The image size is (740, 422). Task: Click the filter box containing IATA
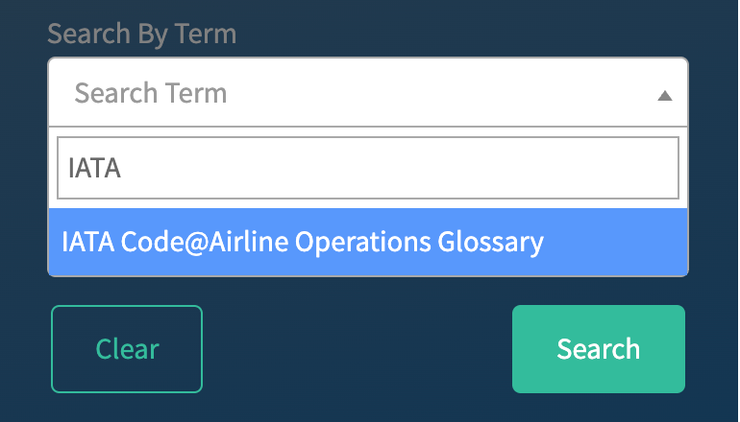pos(367,168)
